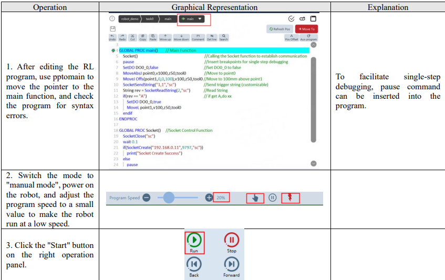This screenshot has width=445, height=280.
Task: Click the SocketSendString("1,1","sc") line
Action: point(149,85)
